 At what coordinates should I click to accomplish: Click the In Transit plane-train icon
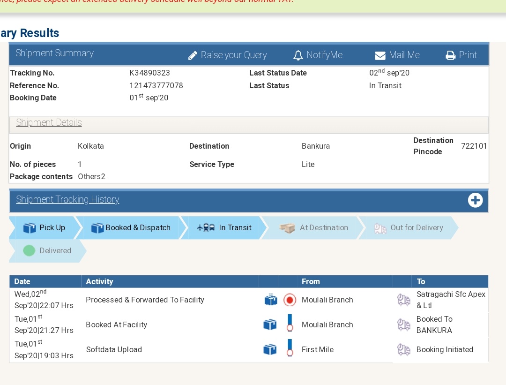click(206, 228)
